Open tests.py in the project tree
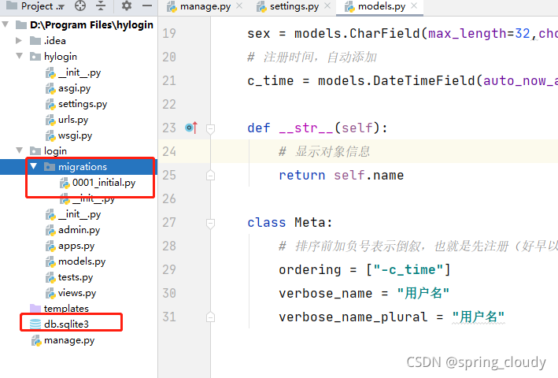558x378 pixels. point(76,277)
